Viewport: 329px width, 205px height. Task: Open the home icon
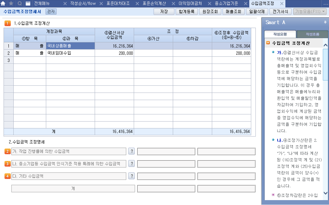(x=3, y=3)
